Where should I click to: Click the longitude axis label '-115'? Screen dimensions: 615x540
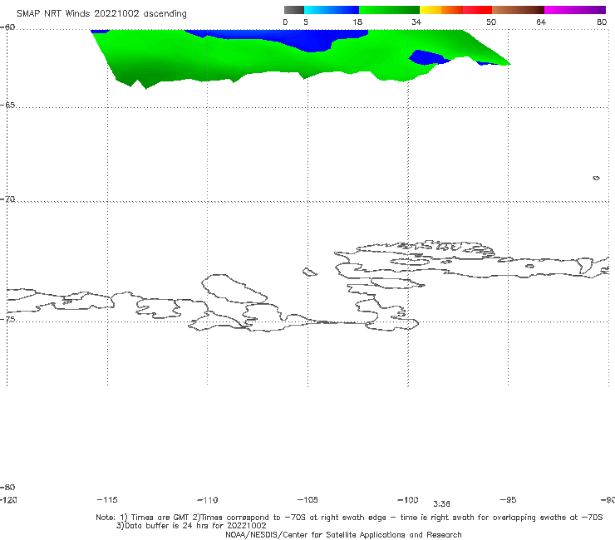click(107, 499)
